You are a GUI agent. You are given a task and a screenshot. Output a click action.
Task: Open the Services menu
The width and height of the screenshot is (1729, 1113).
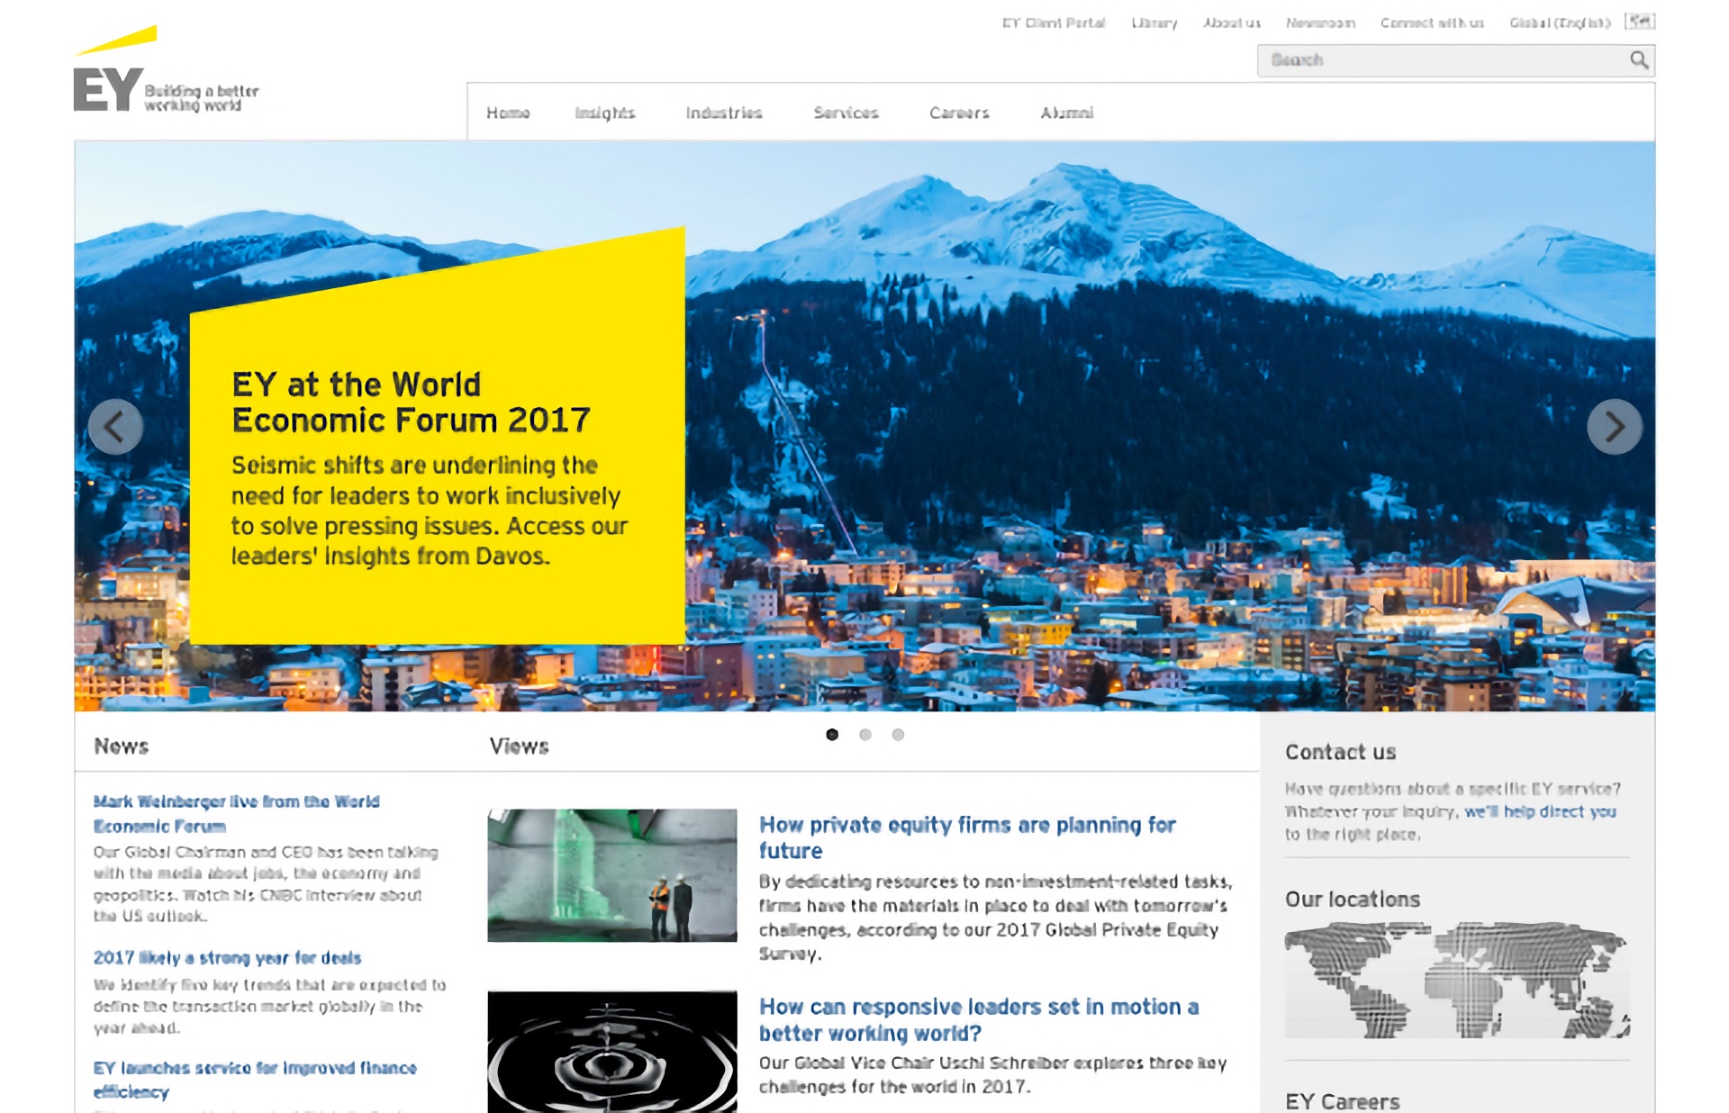pyautogui.click(x=846, y=113)
